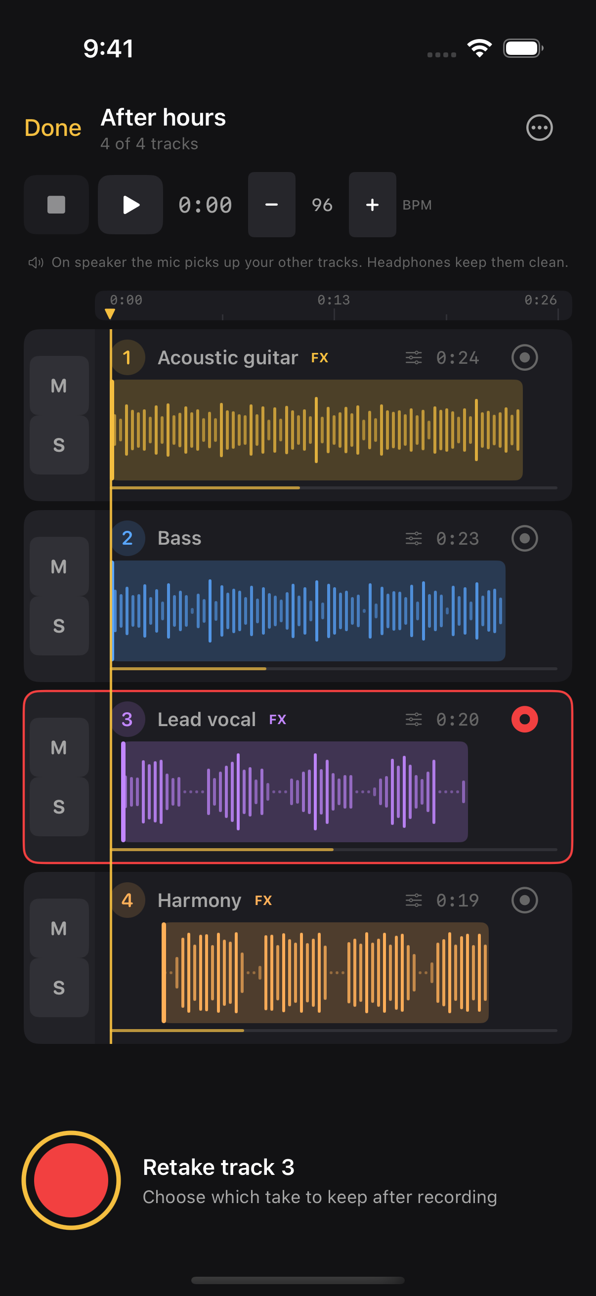The image size is (596, 1296).
Task: Tap the speaker icon in the headphones hint
Action: point(36,262)
